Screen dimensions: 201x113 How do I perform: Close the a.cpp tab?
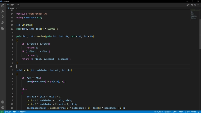(x=18, y=5)
